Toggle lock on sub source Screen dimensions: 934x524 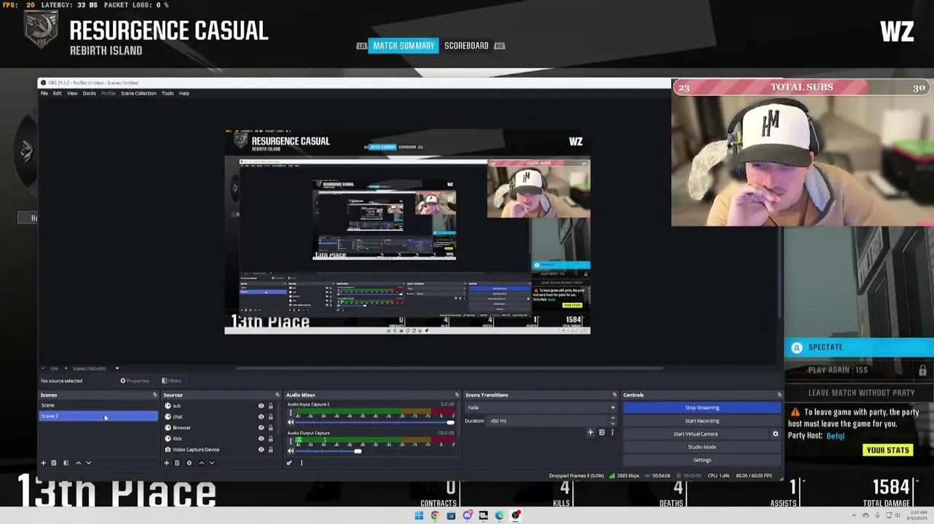pos(270,406)
